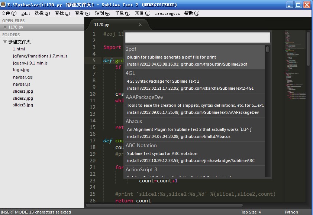Open navbar.js from the folder list
This screenshot has width=313, height=215.
[x=22, y=84]
